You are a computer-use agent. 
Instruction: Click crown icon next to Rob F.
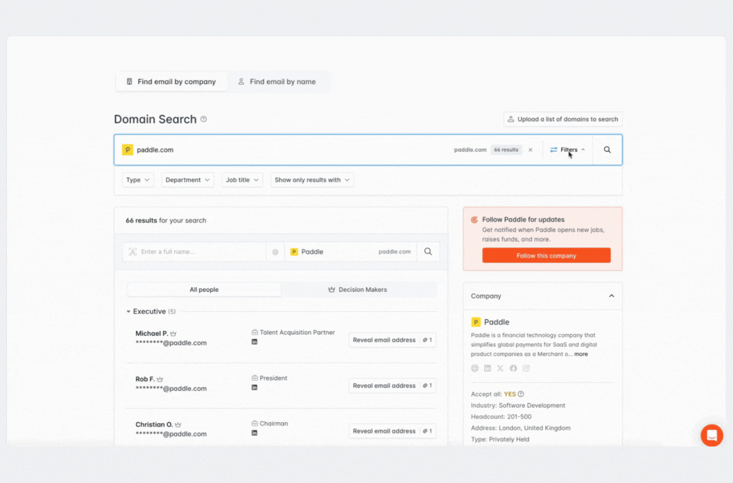160,379
